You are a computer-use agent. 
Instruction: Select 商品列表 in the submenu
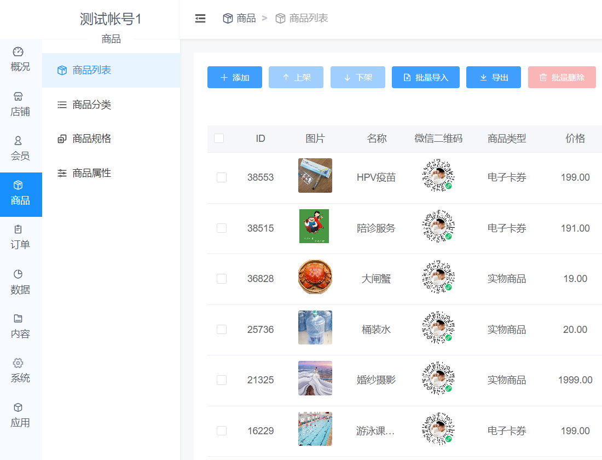(x=111, y=70)
